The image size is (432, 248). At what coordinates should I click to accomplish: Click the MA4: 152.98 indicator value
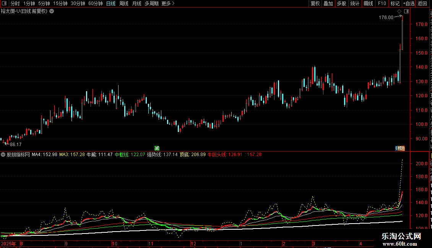[x=44, y=155]
